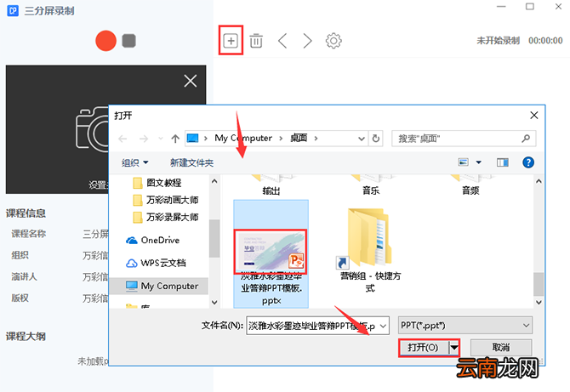The image size is (570, 392).
Task: Click the 三分屏录制 app logo icon
Action: (13, 10)
